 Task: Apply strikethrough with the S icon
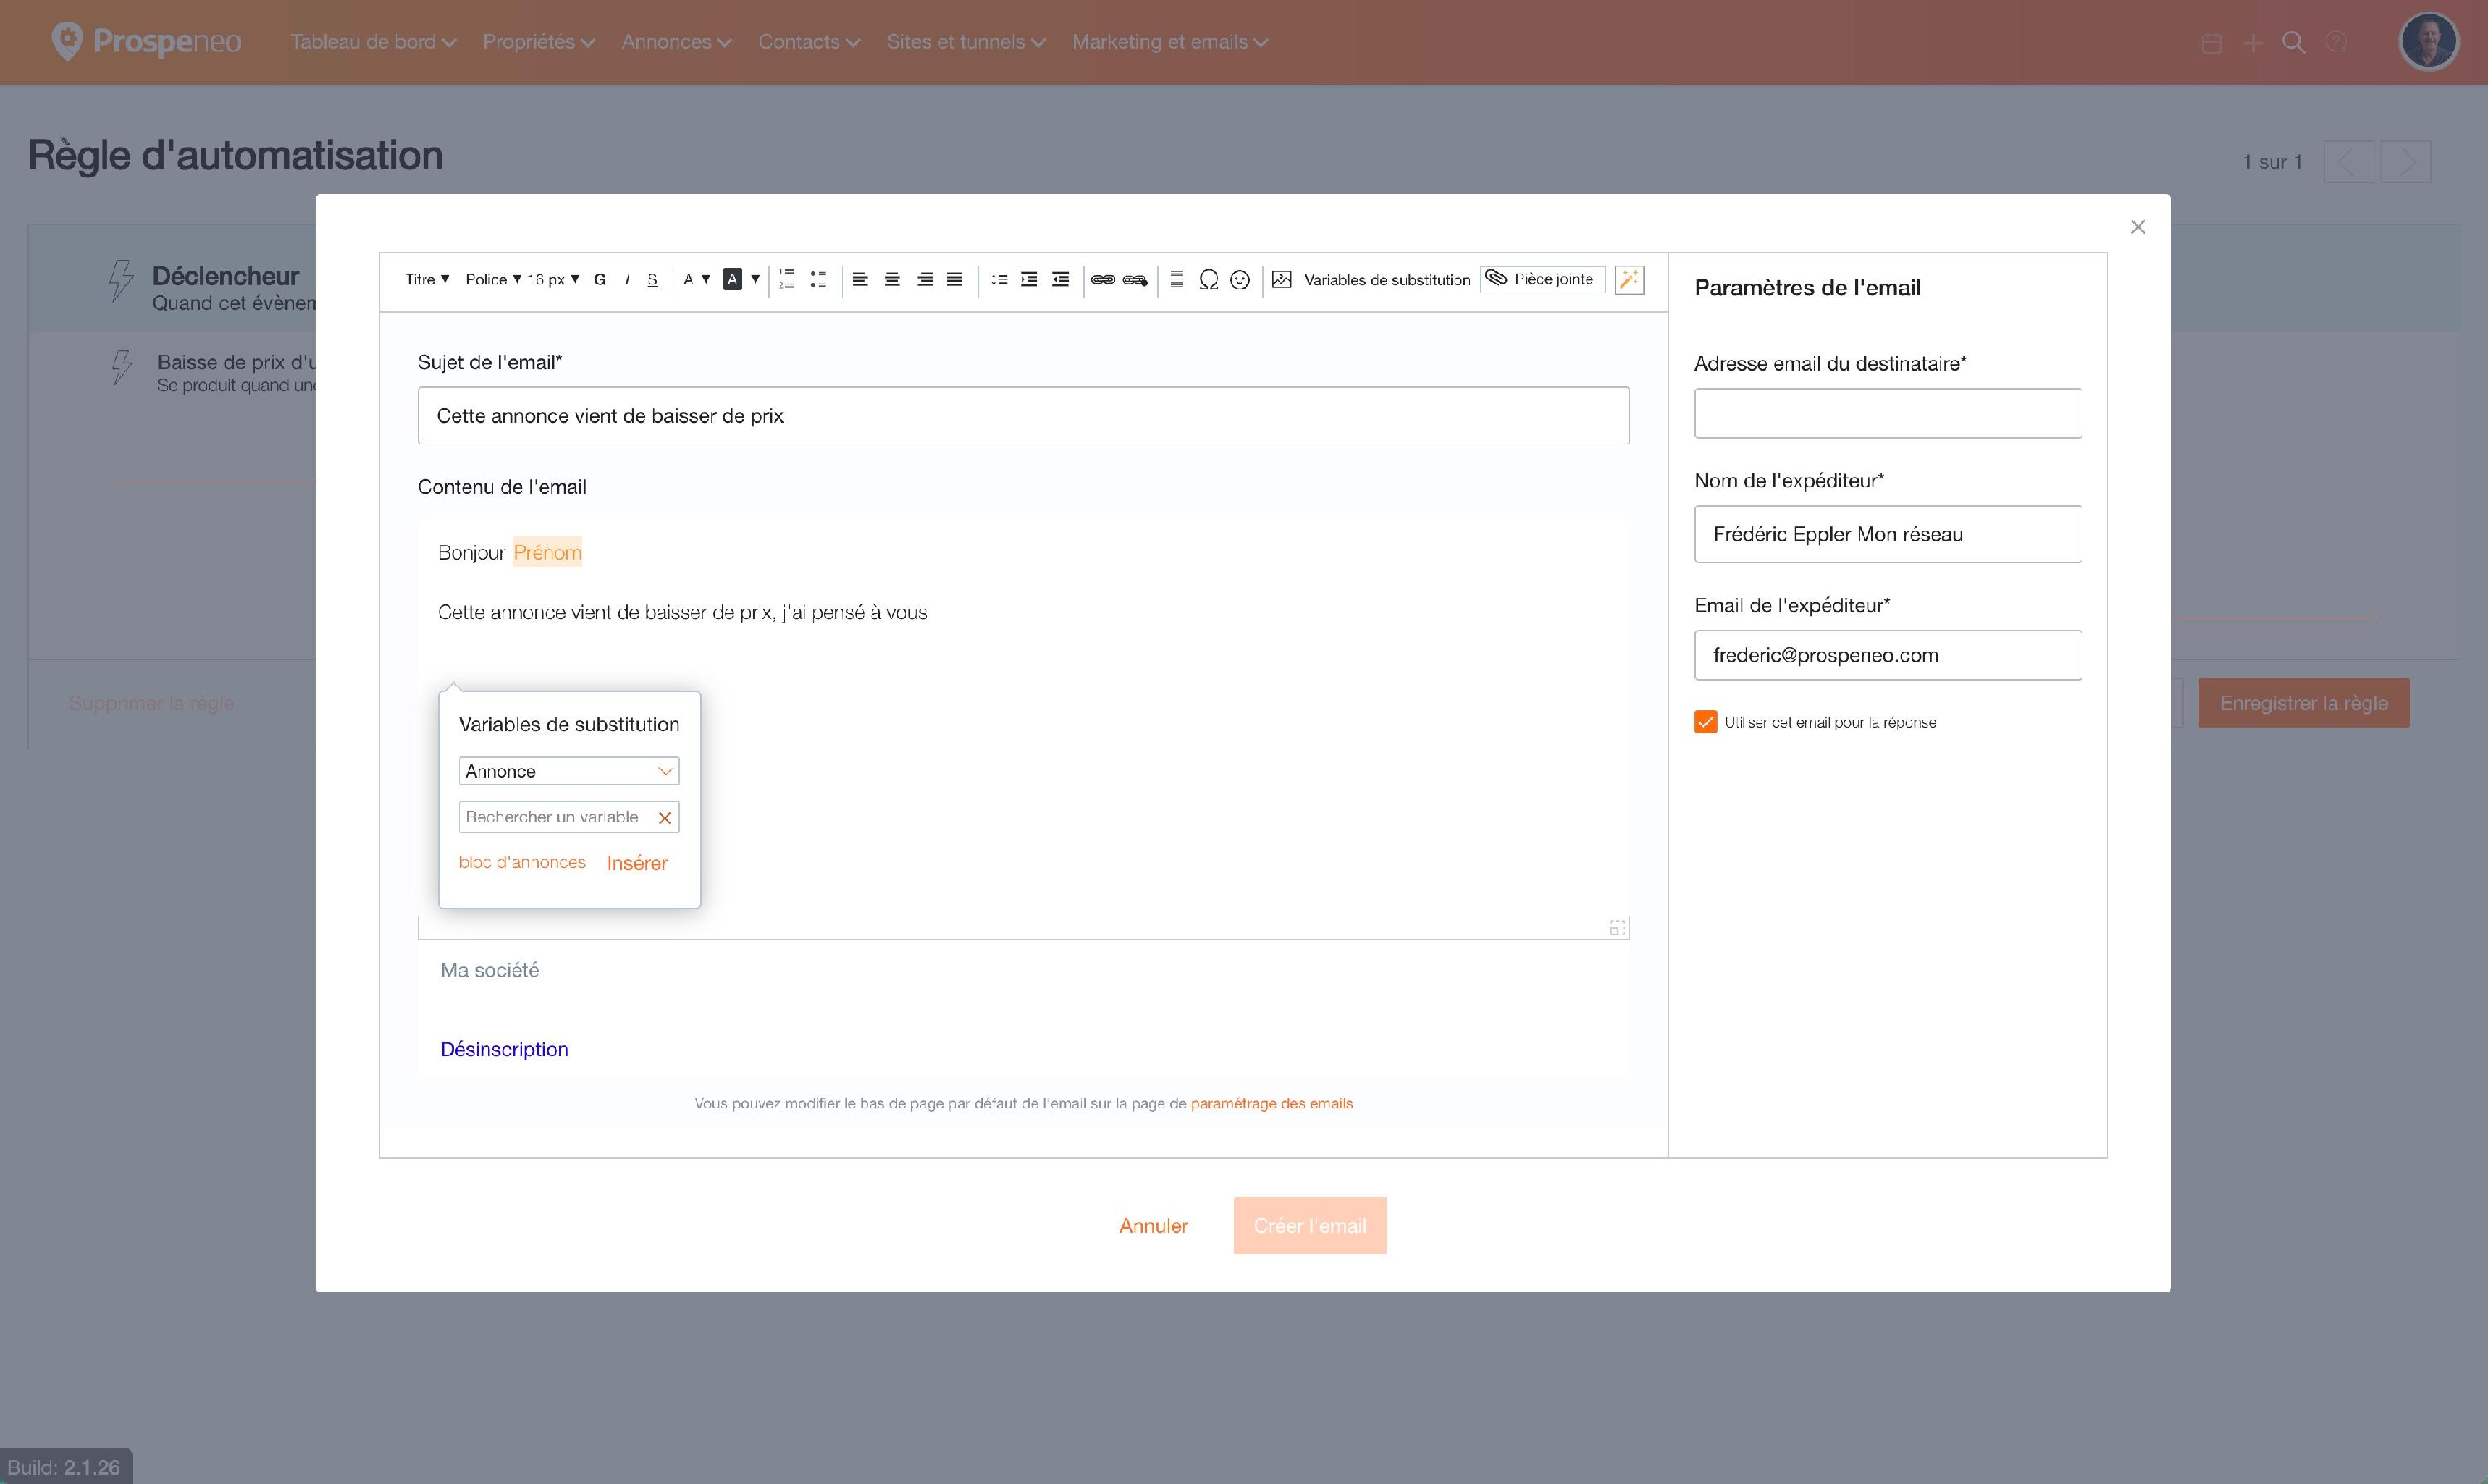(652, 280)
